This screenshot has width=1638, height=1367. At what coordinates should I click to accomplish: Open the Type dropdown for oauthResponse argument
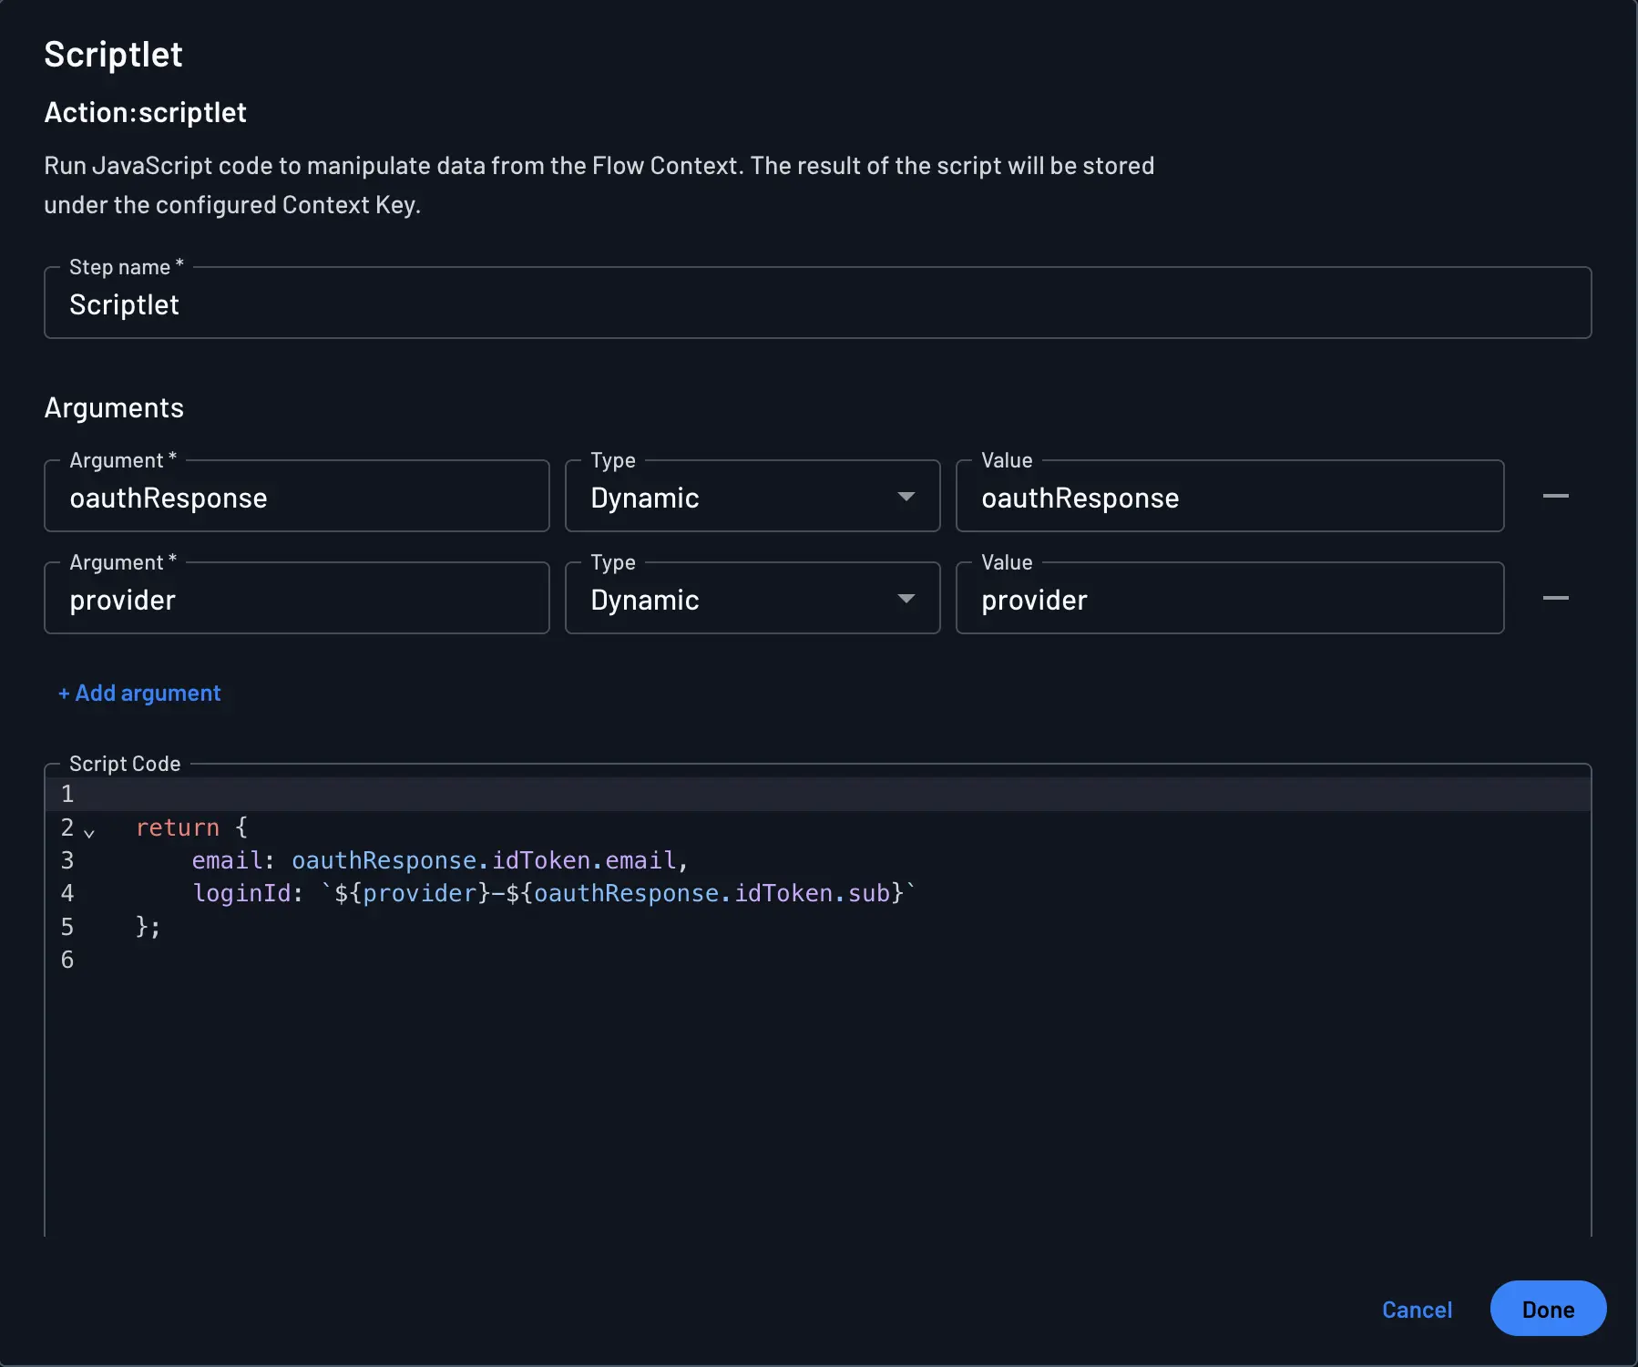(752, 497)
